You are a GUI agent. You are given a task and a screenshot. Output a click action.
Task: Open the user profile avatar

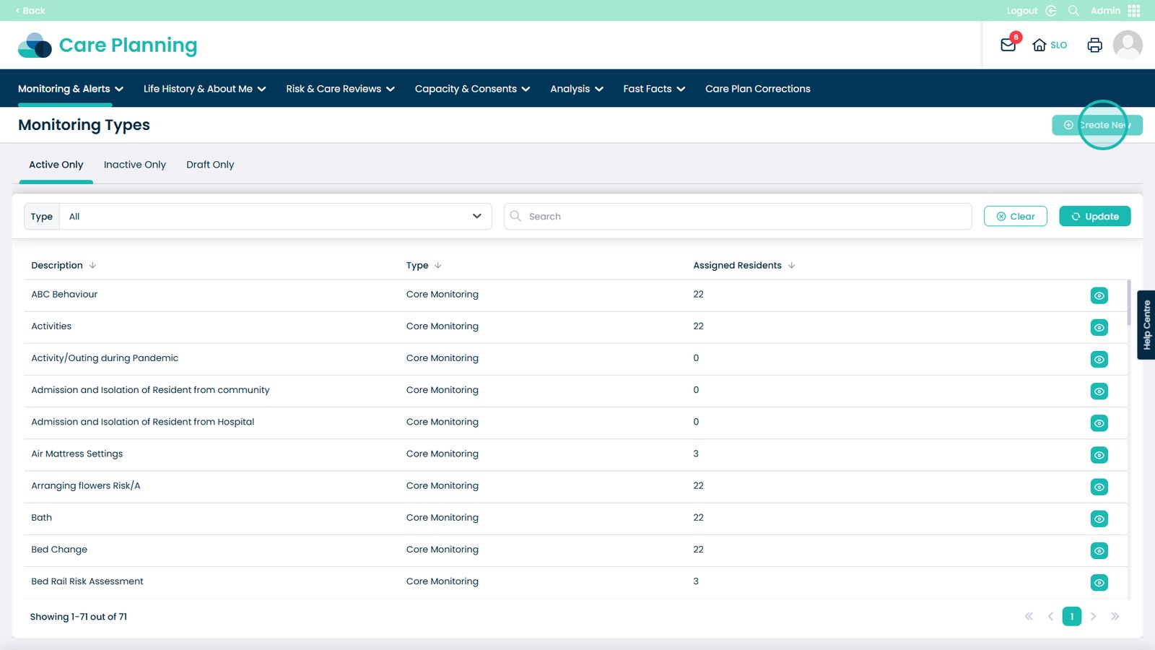point(1127,45)
